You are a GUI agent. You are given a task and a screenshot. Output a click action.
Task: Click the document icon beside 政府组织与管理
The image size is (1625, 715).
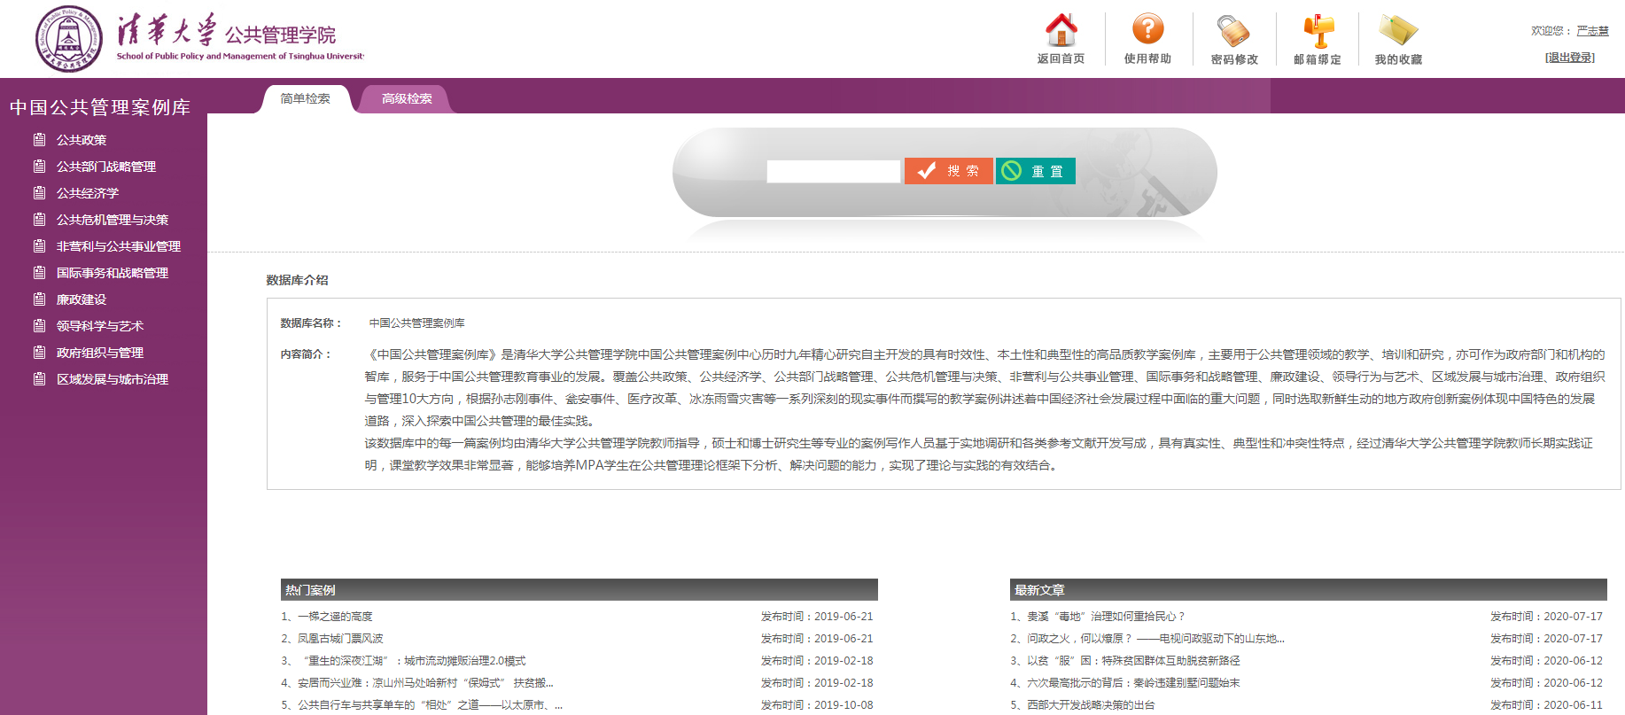[x=39, y=352]
